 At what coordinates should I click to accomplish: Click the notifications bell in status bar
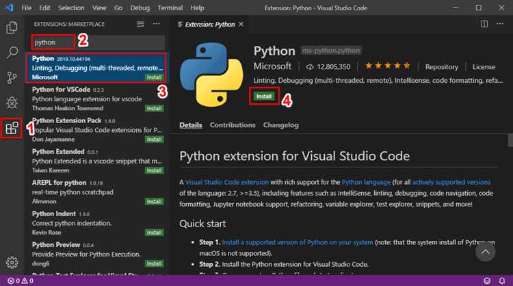(x=503, y=281)
